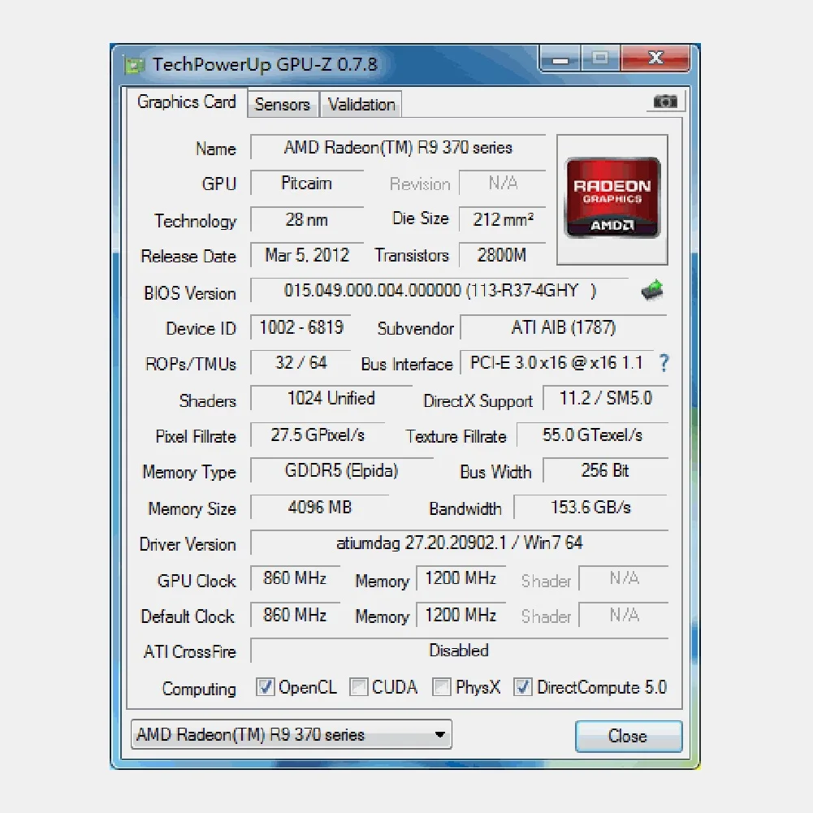Click the Default Clock row Memory 1200 MHz

[461, 615]
